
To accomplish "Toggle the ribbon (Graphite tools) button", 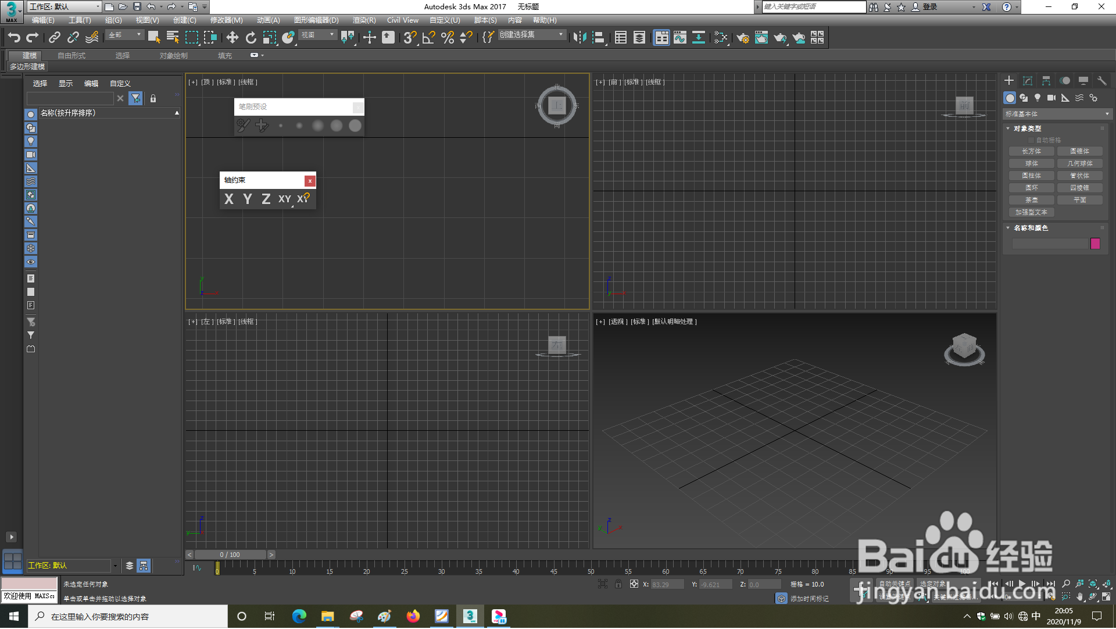I will 661,38.
